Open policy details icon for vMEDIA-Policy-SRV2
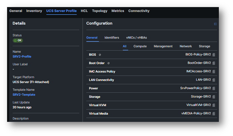This screenshot has width=233, height=136. click(214, 114)
